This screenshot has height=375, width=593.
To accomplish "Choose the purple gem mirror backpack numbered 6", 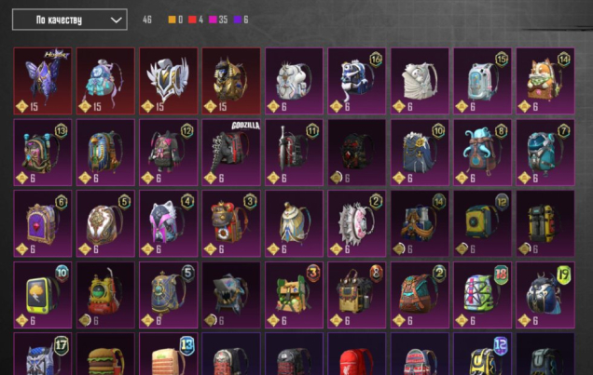I will pos(43,223).
